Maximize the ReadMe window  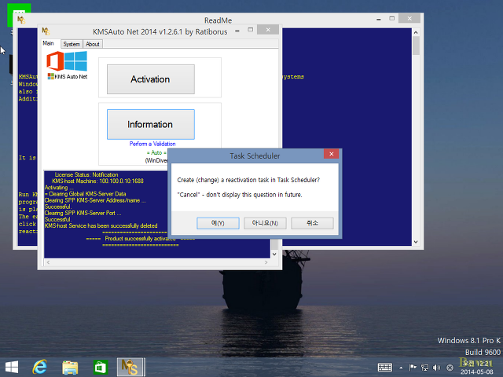[x=392, y=19]
